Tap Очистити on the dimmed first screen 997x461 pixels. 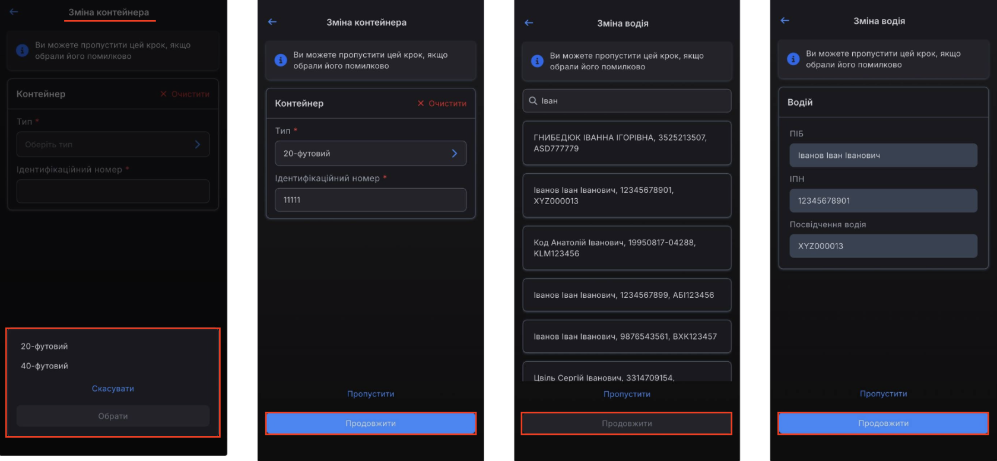[x=185, y=94]
